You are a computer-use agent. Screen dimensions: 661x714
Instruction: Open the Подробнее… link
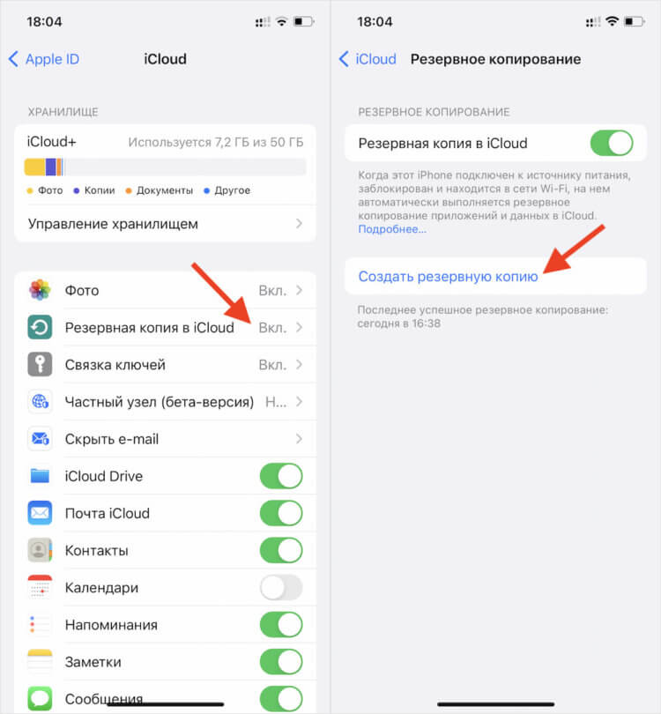392,229
